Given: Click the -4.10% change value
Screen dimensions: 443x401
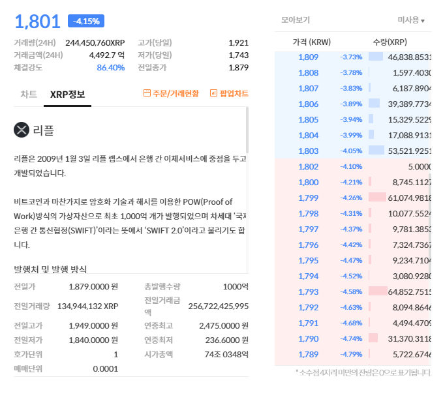Looking at the screenshot, I should click(x=351, y=167).
